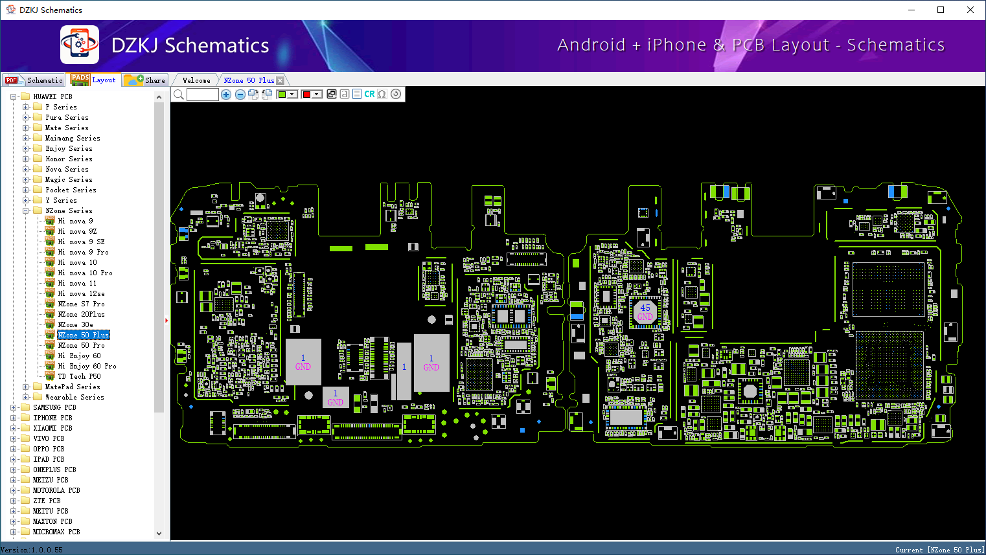Screen dimensions: 986x555
Task: Click the DZKJ Schematics app logo in banner
Action: tap(80, 45)
